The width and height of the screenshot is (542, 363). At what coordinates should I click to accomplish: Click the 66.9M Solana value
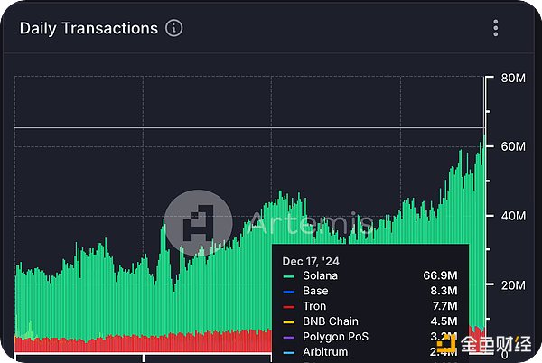442,276
